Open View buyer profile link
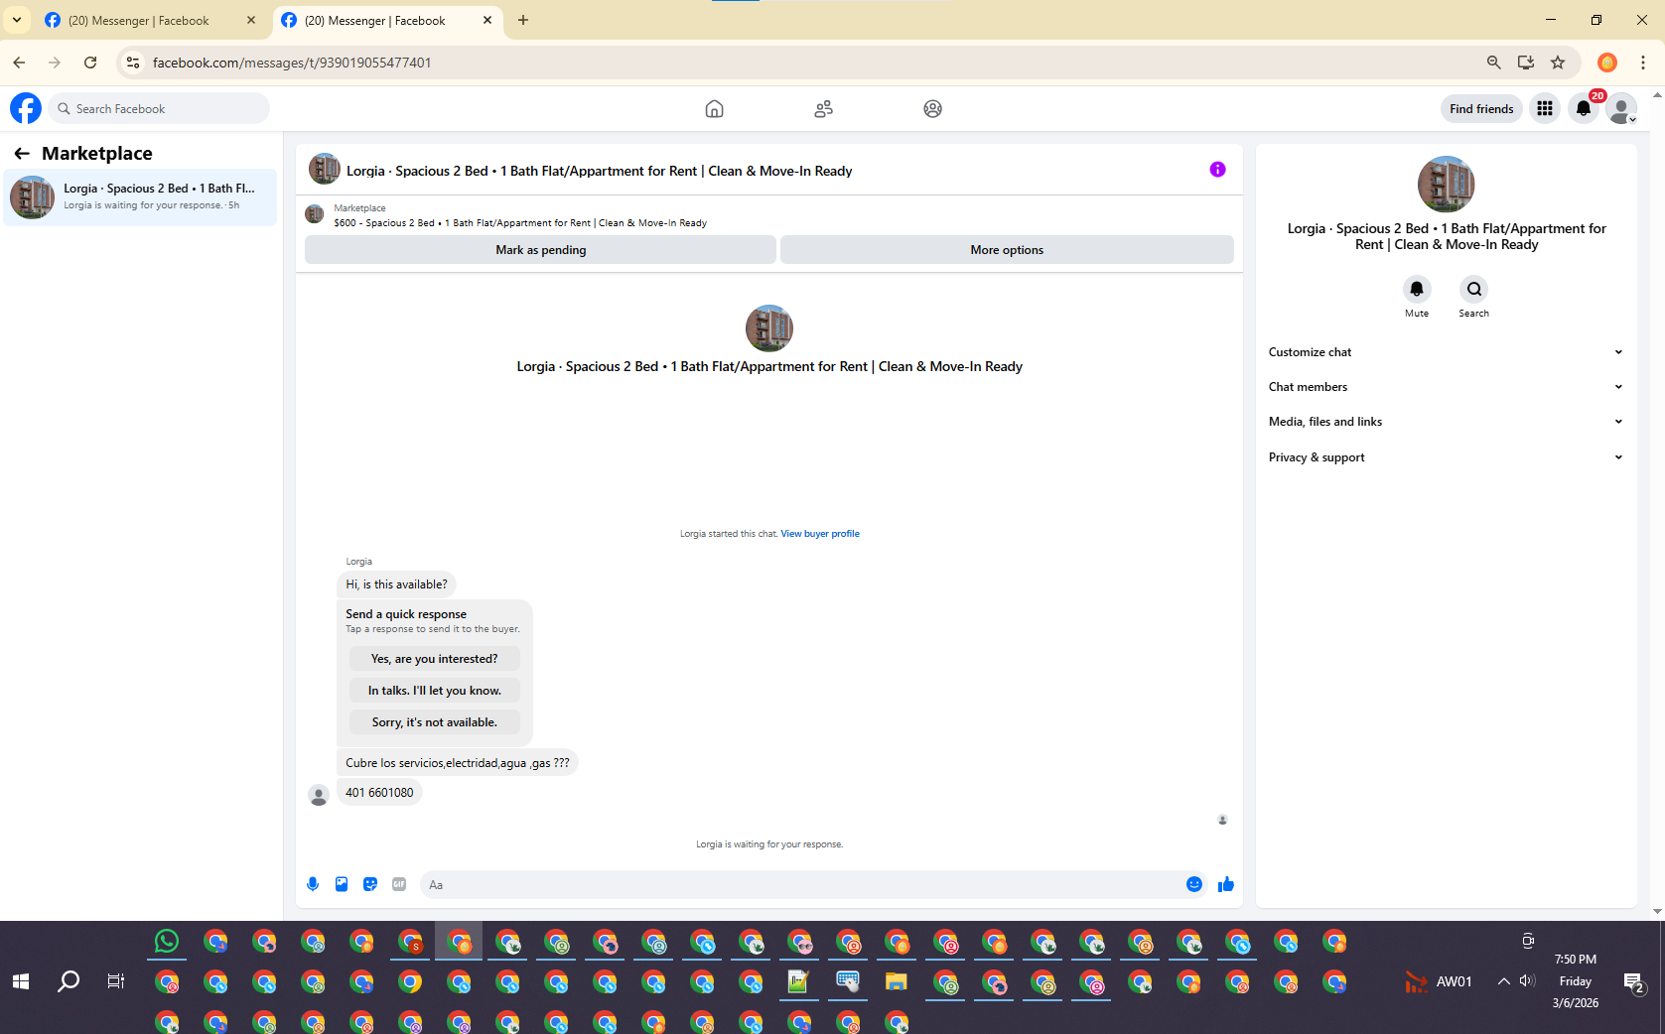The image size is (1665, 1034). pyautogui.click(x=820, y=534)
